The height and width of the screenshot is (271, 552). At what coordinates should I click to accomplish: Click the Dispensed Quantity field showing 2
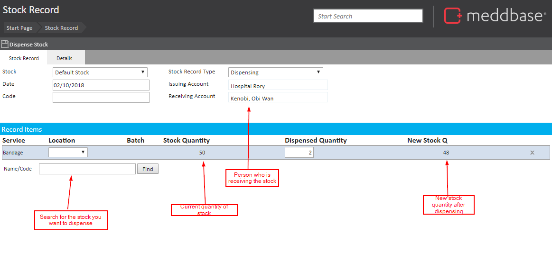299,153
